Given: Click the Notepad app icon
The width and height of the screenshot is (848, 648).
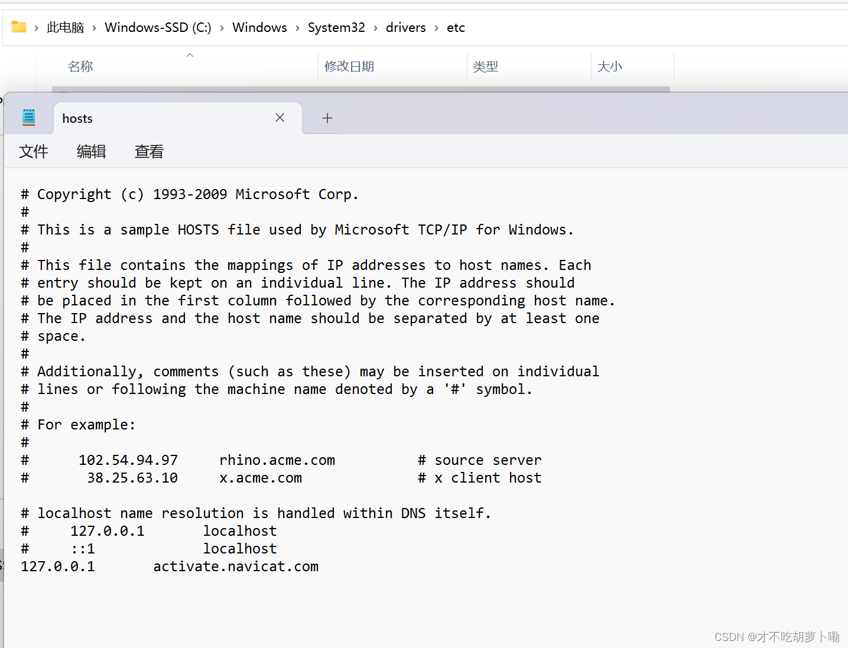Looking at the screenshot, I should tap(28, 118).
